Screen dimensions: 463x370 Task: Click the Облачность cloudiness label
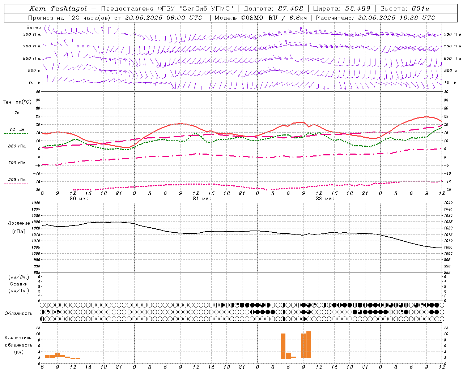click(18, 313)
